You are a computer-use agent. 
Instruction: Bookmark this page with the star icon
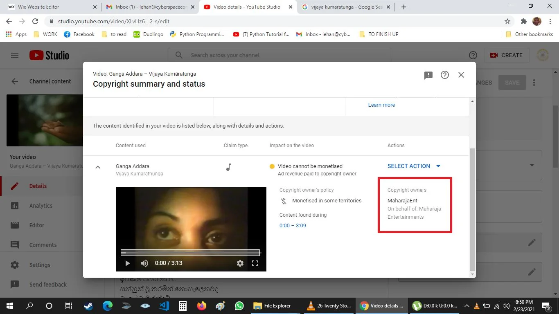pyautogui.click(x=507, y=21)
